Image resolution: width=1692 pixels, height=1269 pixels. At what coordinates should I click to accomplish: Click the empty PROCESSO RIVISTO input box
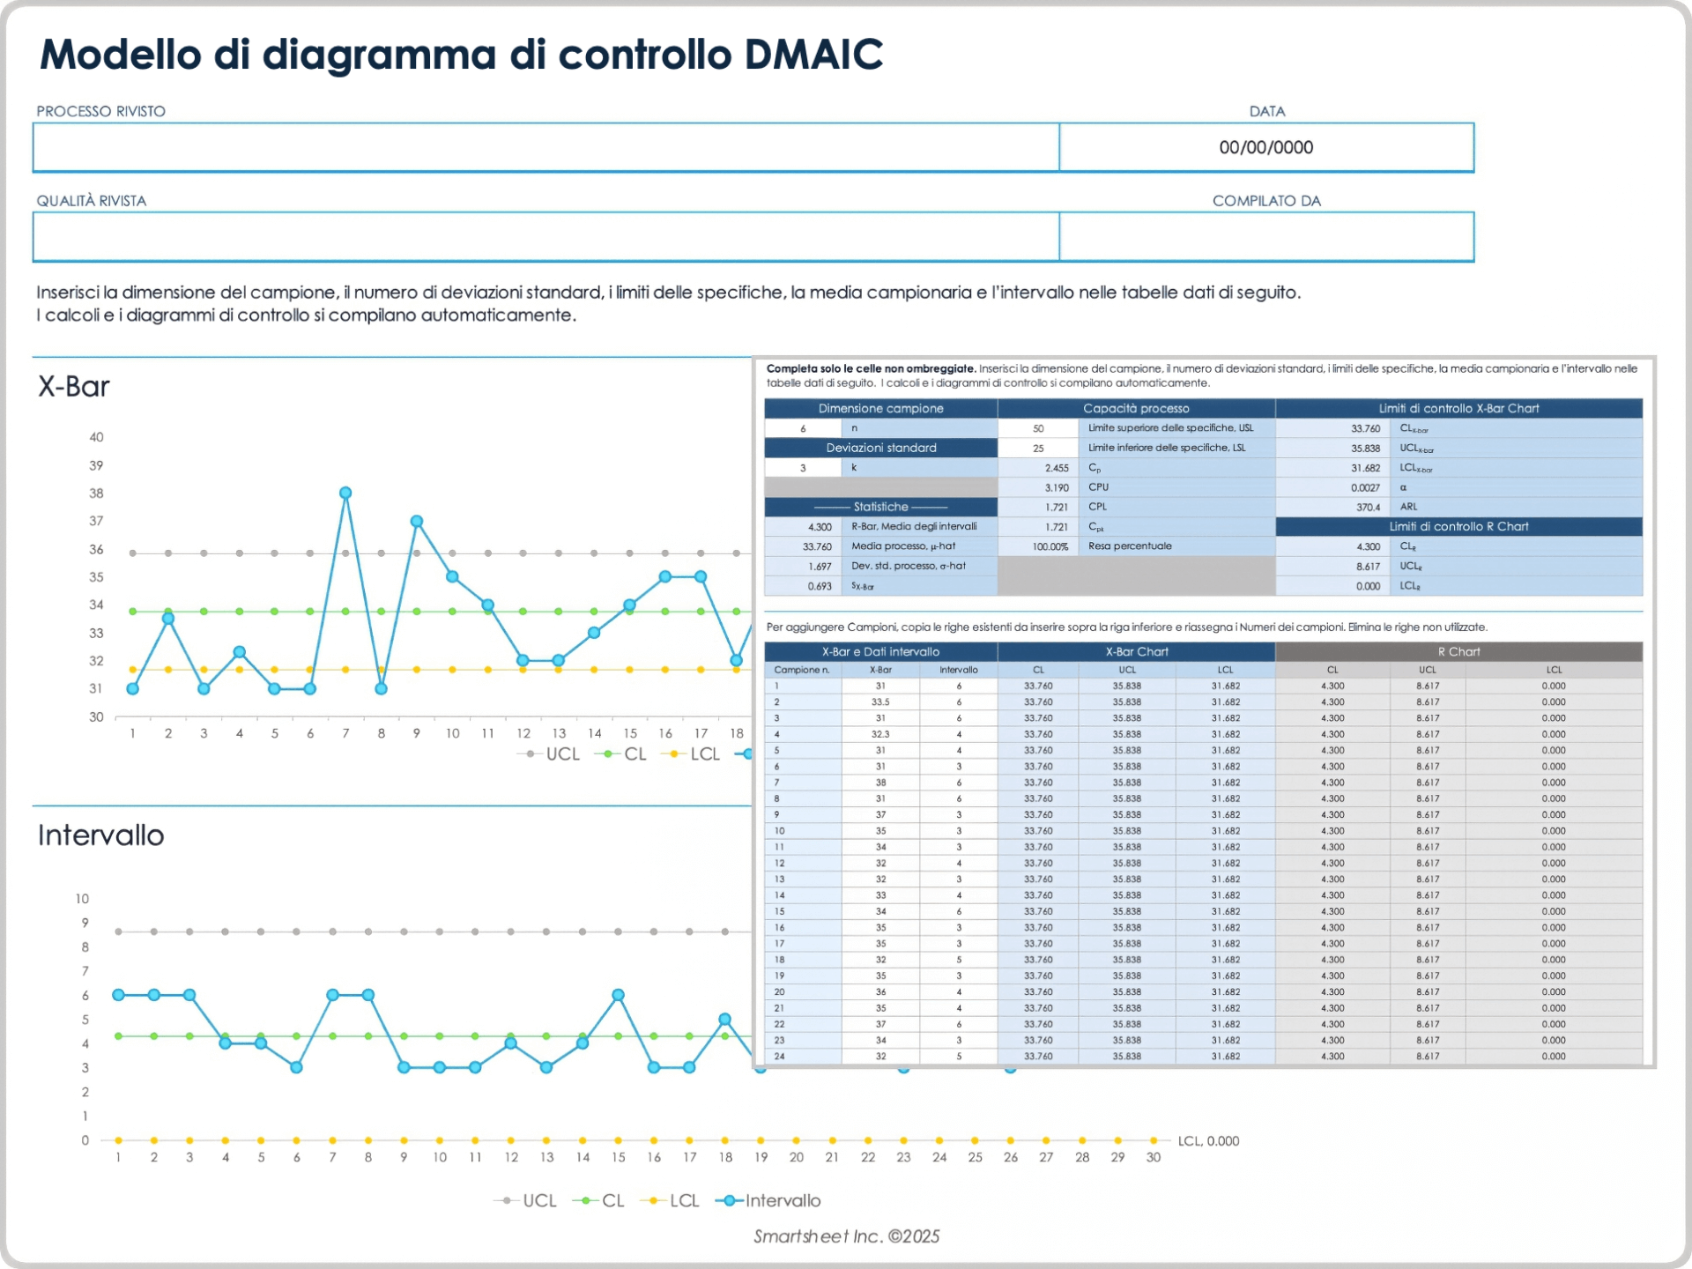pos(545,147)
